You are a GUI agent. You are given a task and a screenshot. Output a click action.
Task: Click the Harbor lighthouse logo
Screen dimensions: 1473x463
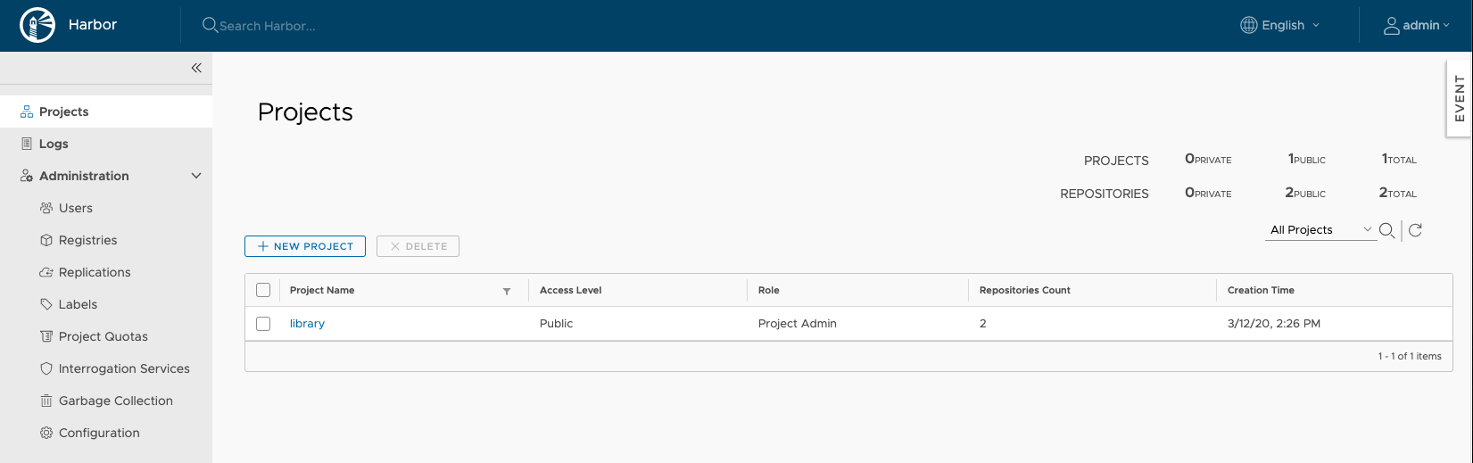pyautogui.click(x=37, y=25)
